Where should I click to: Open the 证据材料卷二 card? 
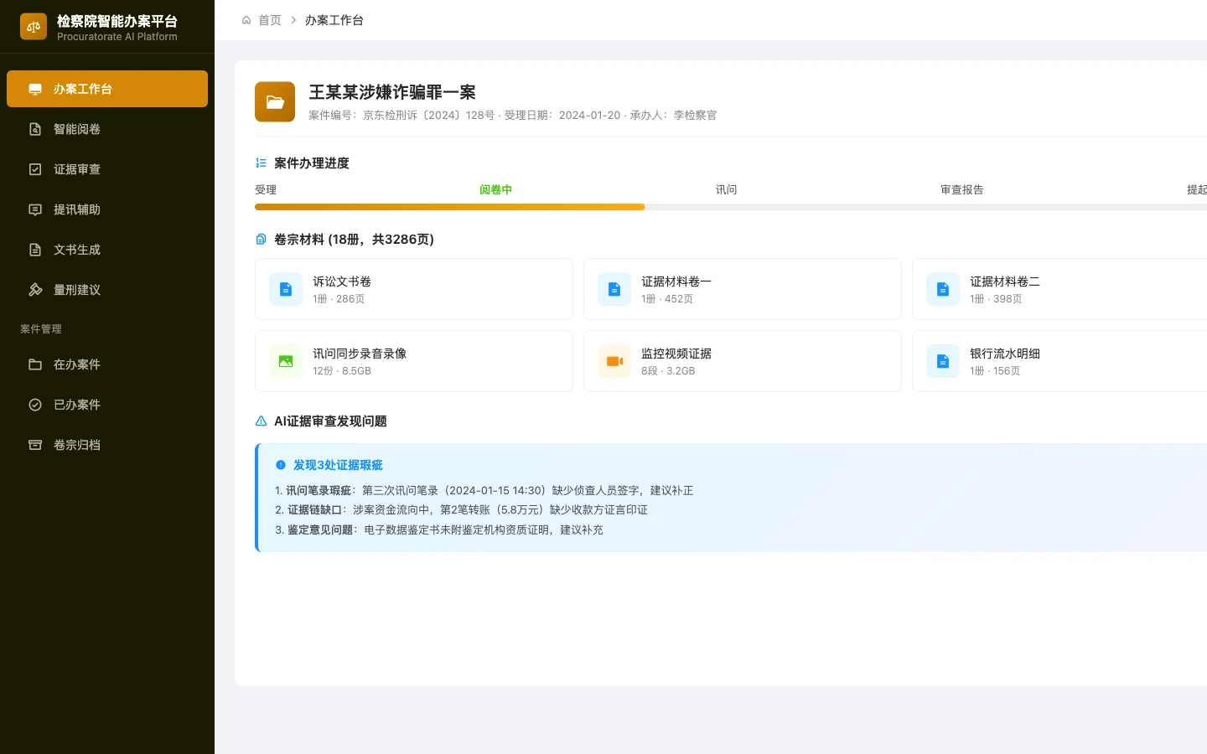click(x=1059, y=289)
